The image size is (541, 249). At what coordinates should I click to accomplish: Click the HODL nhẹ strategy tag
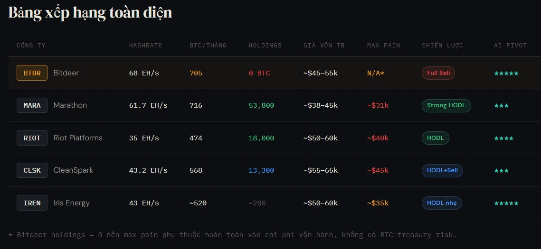pos(441,203)
